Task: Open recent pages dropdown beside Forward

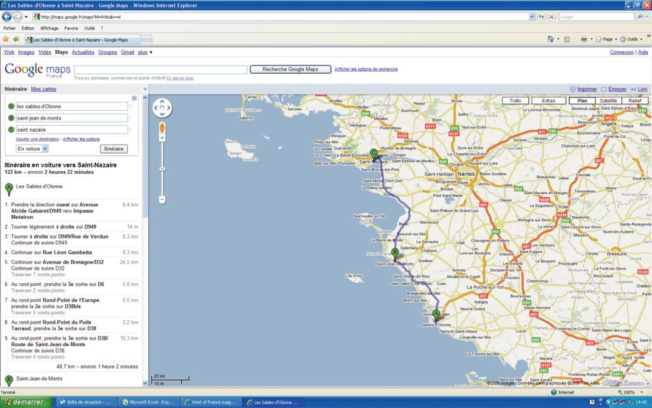Action: (25, 17)
